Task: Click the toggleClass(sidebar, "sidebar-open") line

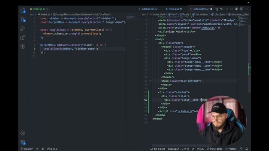Action: point(71,49)
